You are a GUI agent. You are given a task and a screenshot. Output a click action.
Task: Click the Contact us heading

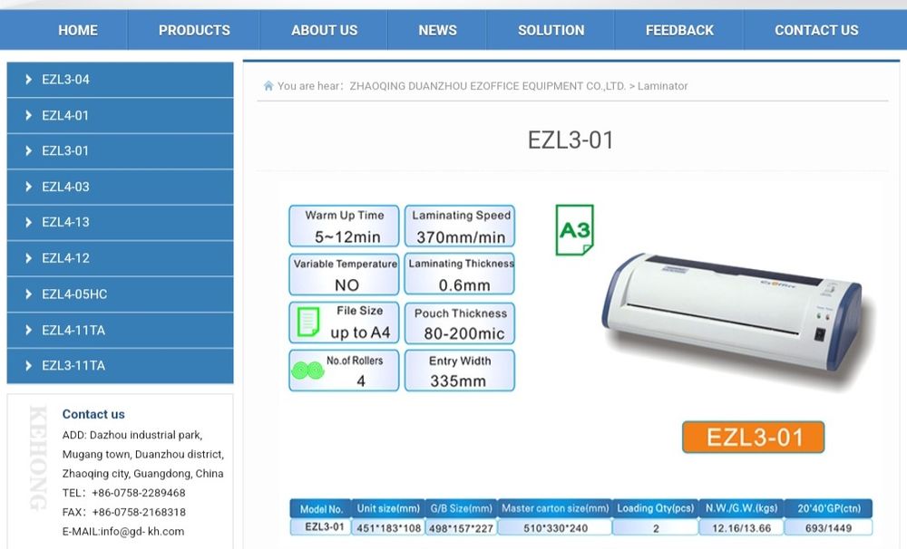click(x=93, y=414)
